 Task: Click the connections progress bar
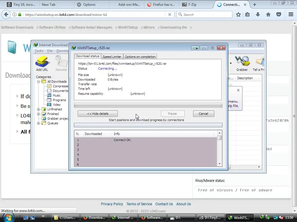coord(148,125)
